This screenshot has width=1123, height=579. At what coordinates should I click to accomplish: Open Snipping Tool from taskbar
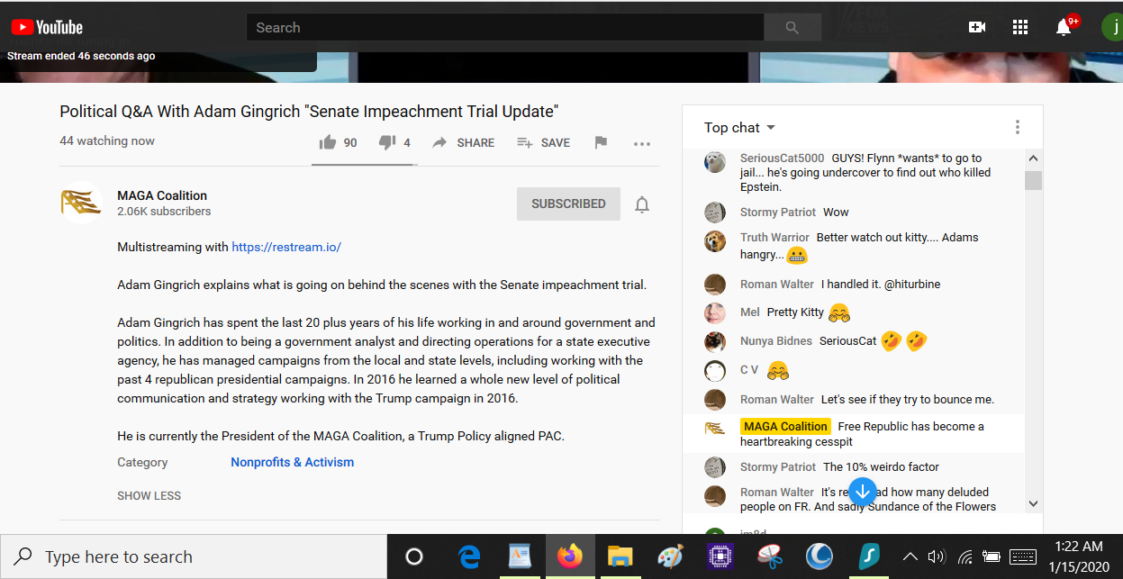(769, 556)
